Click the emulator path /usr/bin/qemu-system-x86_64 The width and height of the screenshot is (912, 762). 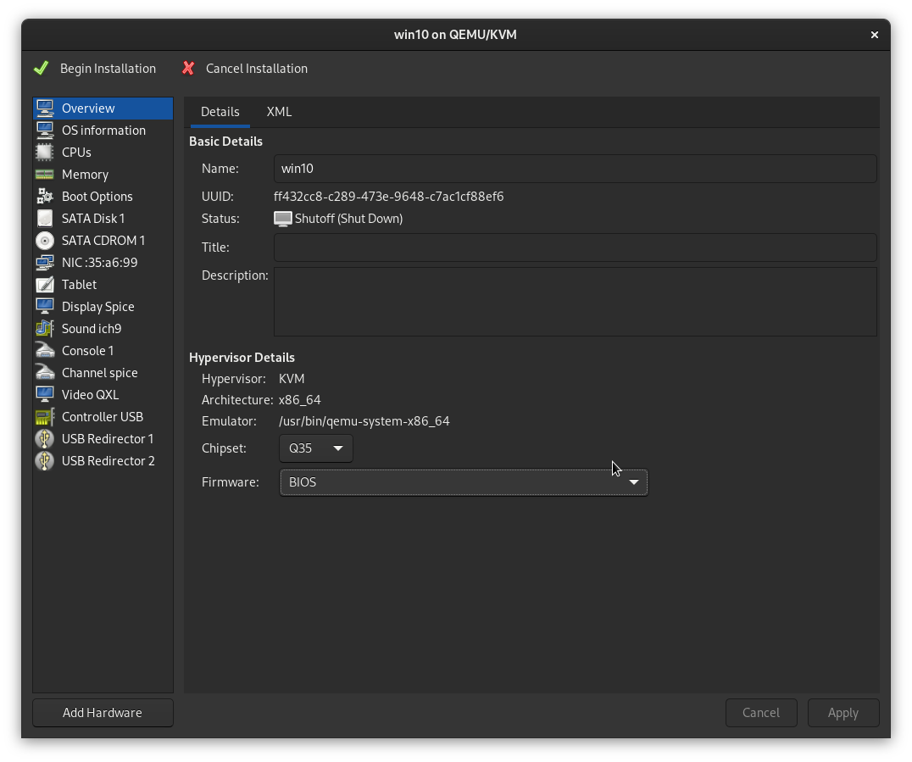364,421
